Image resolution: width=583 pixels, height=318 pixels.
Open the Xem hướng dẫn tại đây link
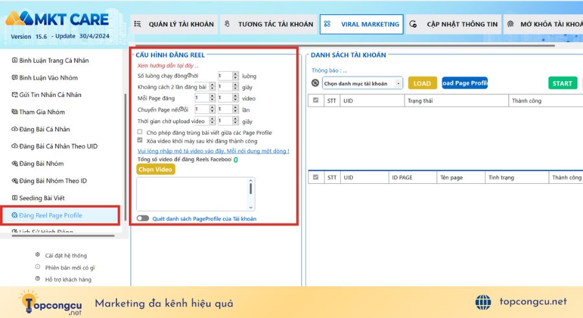[x=168, y=65]
